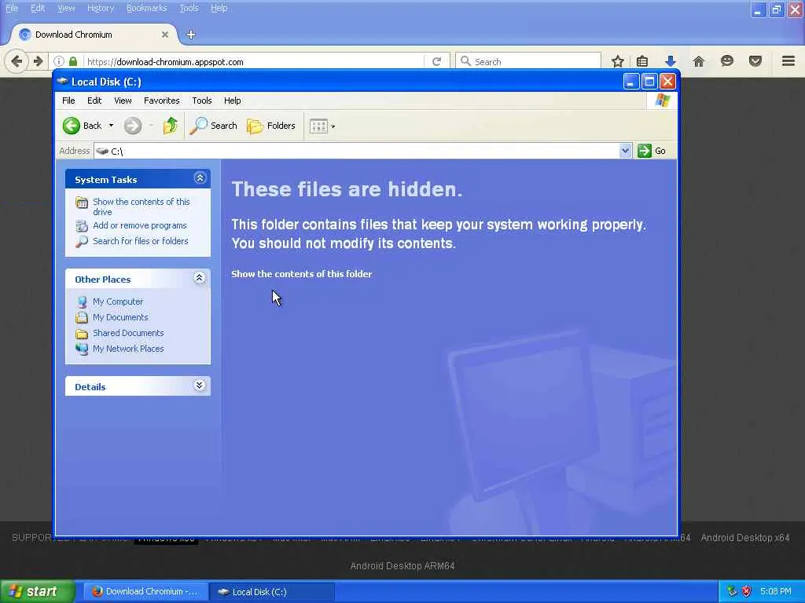Screen dimensions: 805x603
Task: Click the Firefox Home icon
Action: [x=698, y=61]
